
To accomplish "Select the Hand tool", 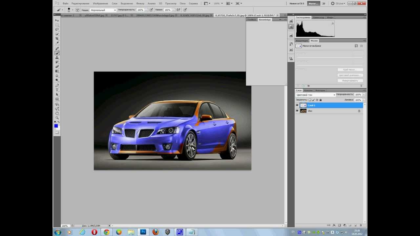I will [x=57, y=113].
